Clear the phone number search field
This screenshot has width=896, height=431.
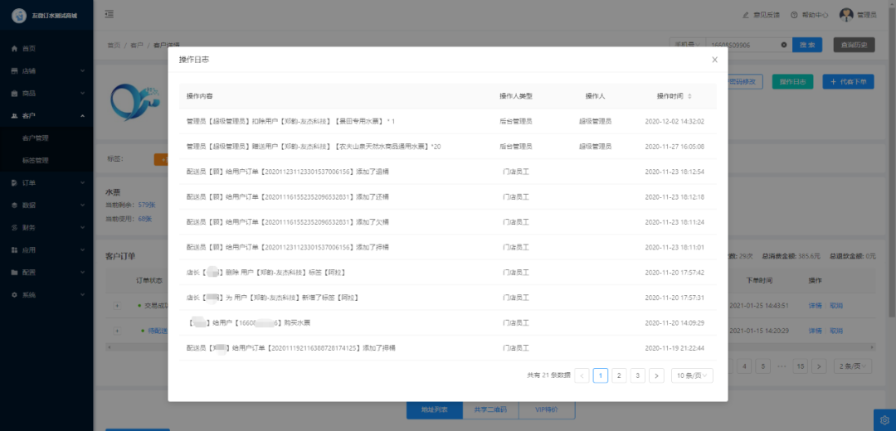(x=783, y=45)
